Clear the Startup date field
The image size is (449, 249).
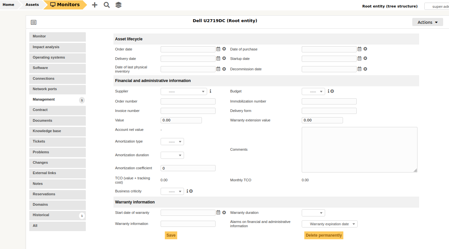click(x=365, y=59)
